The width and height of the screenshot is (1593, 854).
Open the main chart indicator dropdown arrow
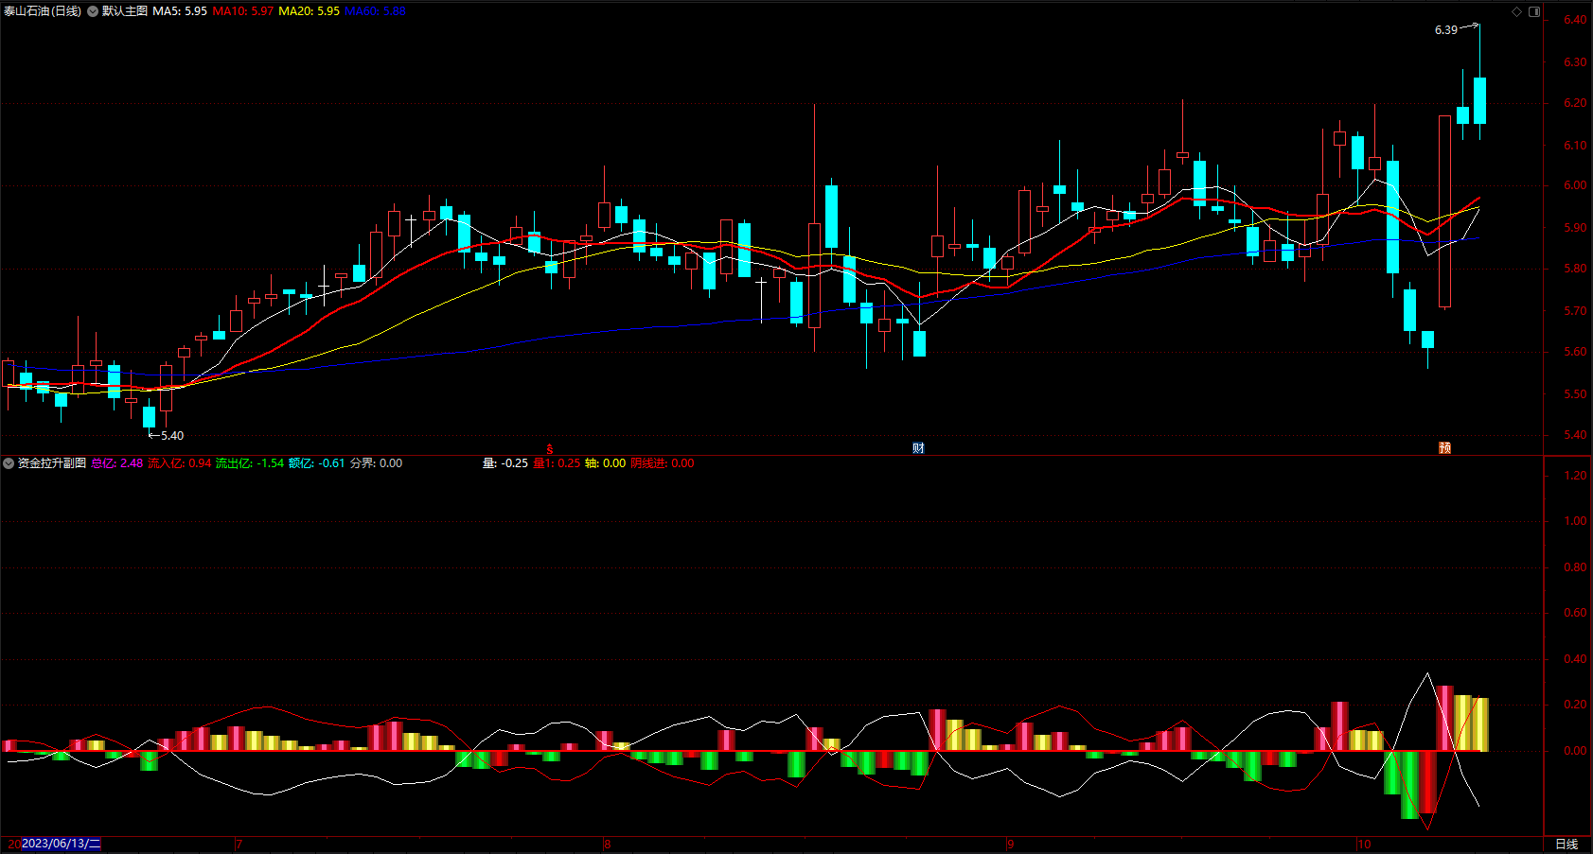pos(93,11)
